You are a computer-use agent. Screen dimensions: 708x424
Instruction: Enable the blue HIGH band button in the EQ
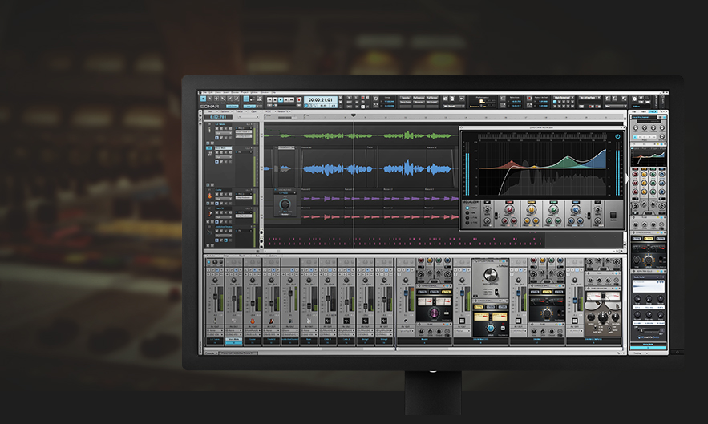coord(576,202)
